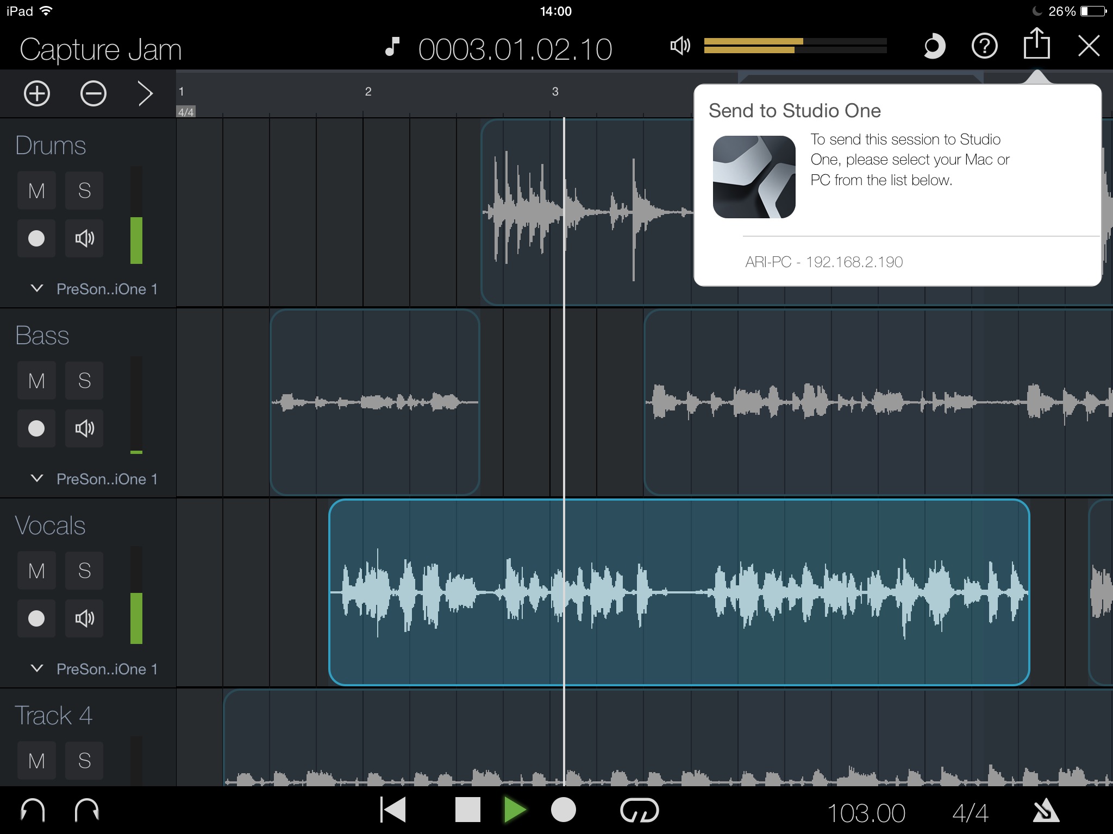Tap the undo arrow icon

pos(33,811)
